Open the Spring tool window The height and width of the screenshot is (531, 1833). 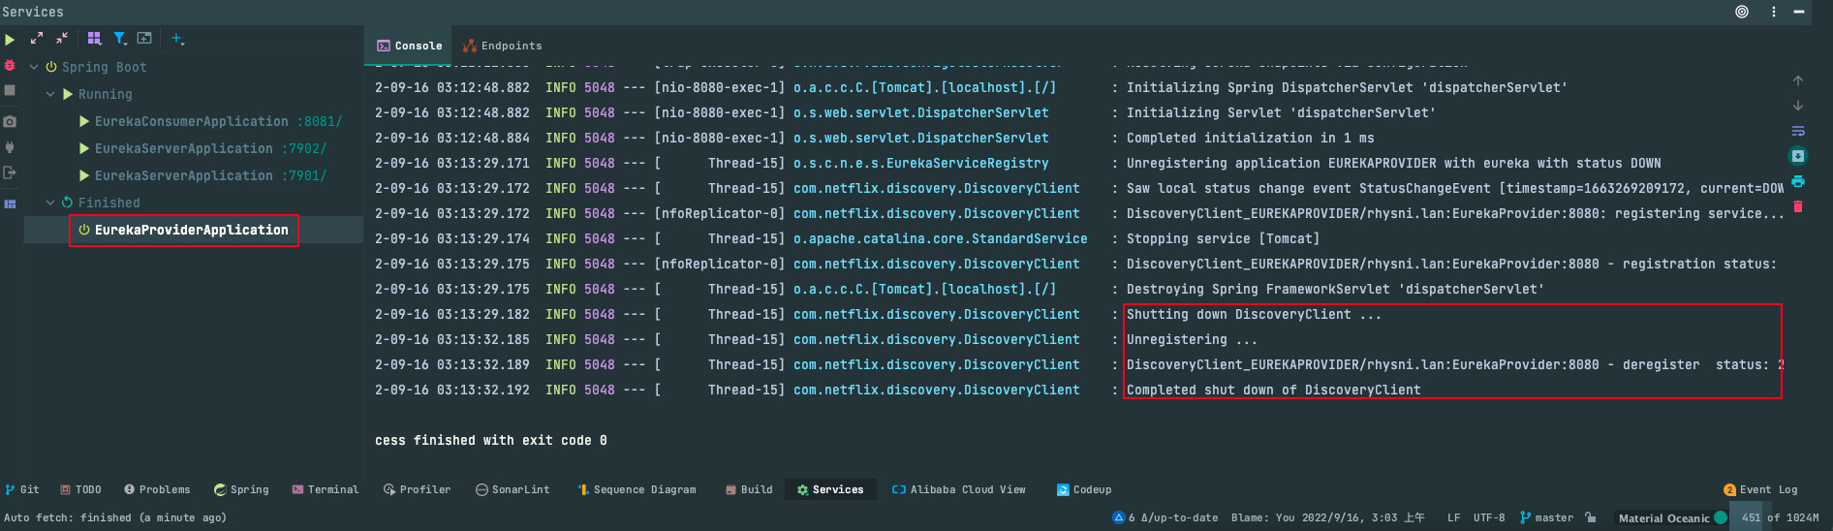click(x=241, y=489)
